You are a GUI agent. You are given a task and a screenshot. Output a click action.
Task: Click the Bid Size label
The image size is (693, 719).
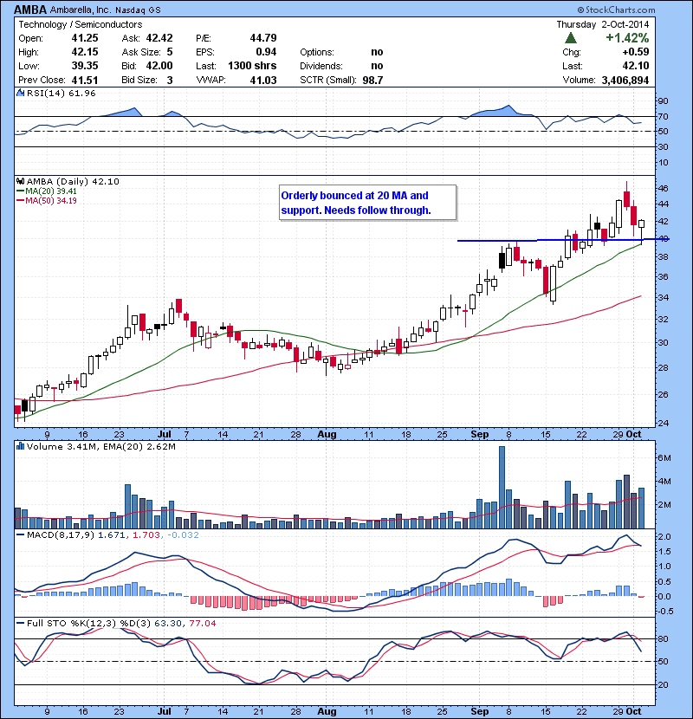point(139,81)
